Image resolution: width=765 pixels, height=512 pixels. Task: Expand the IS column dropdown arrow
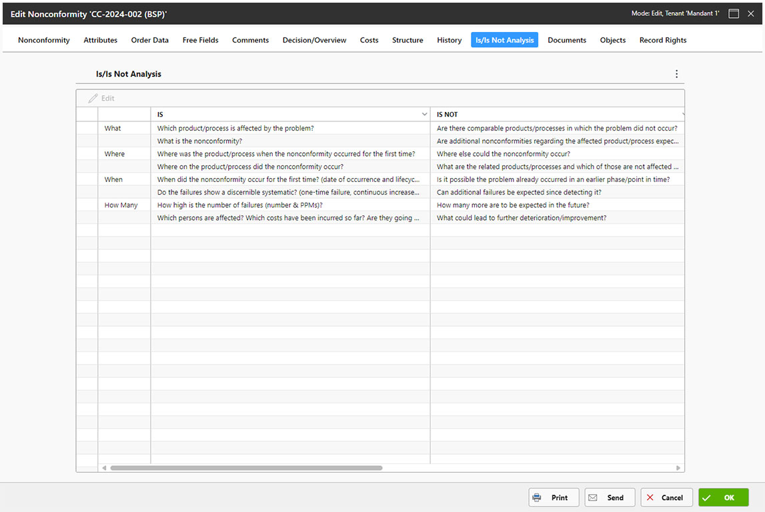click(x=425, y=115)
